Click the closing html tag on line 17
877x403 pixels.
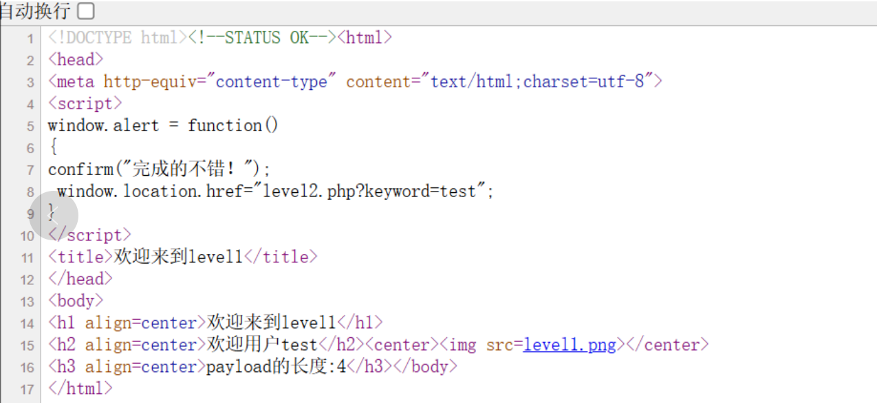click(x=80, y=389)
